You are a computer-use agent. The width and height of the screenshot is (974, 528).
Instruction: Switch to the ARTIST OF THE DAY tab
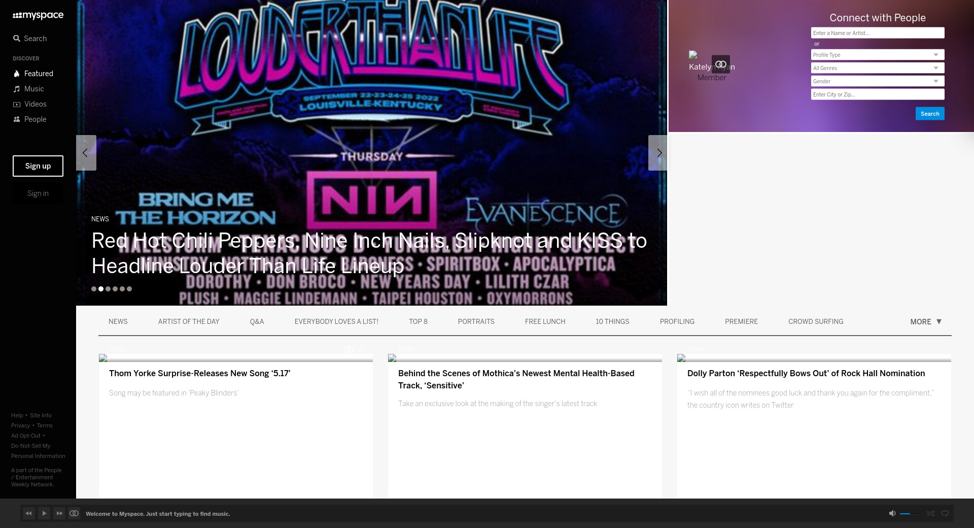point(189,322)
